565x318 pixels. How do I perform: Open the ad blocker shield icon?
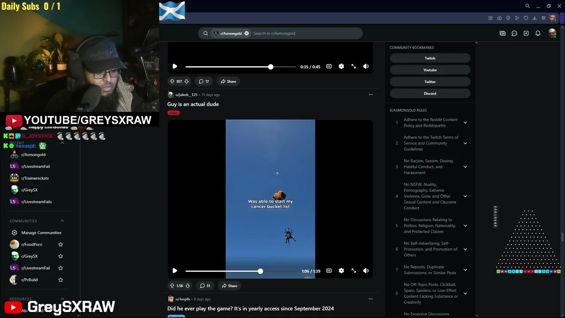click(508, 18)
